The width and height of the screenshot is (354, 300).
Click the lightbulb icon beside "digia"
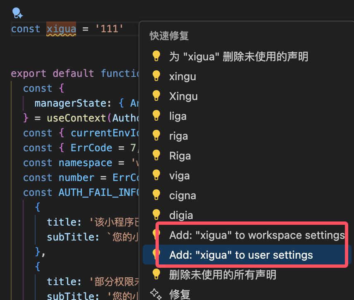tap(156, 215)
